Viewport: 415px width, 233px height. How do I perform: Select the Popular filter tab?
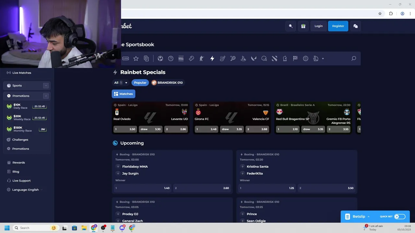(140, 83)
